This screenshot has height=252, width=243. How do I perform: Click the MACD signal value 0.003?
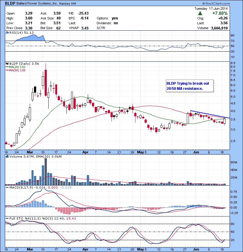point(53,187)
